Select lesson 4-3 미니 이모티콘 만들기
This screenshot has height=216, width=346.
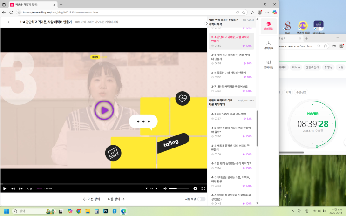pyautogui.click(x=231, y=150)
